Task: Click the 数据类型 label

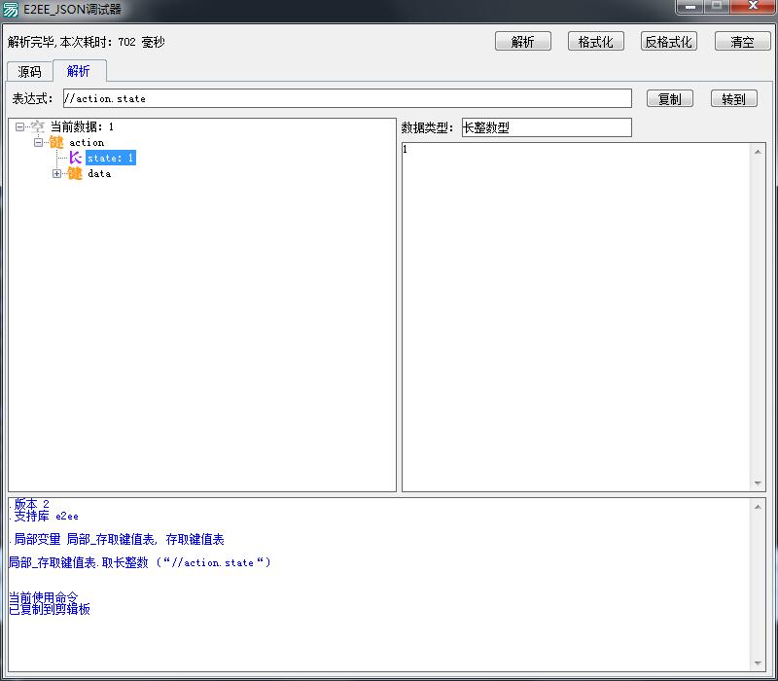Action: click(x=427, y=127)
